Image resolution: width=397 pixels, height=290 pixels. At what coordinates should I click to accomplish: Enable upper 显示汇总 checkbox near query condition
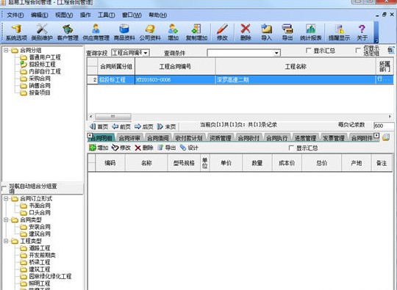(x=308, y=51)
